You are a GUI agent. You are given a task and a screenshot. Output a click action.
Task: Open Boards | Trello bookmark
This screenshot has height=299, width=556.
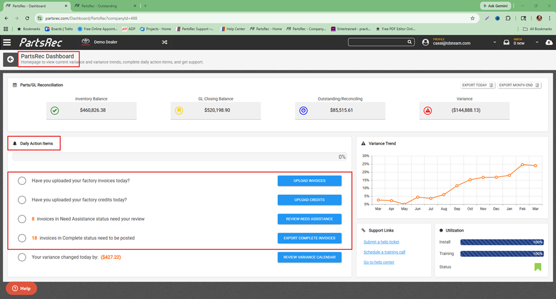pos(59,29)
